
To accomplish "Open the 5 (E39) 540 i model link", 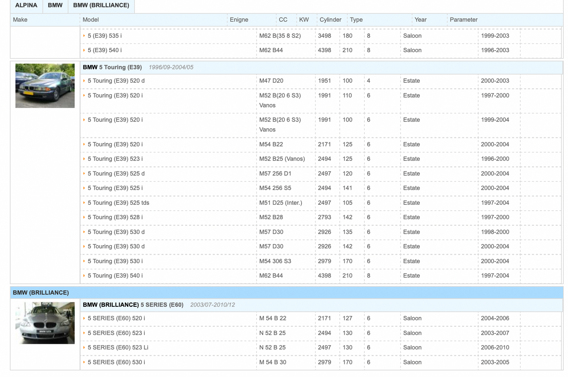I will (x=105, y=50).
